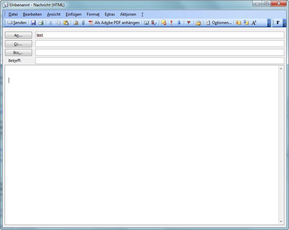Paste clipboard contents using the clipboard icon

[66, 23]
